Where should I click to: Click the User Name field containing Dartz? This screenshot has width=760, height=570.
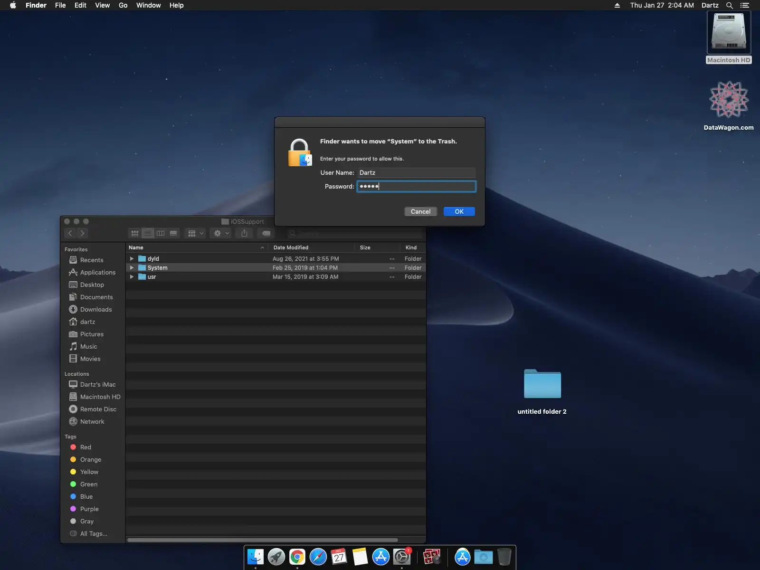pos(416,172)
